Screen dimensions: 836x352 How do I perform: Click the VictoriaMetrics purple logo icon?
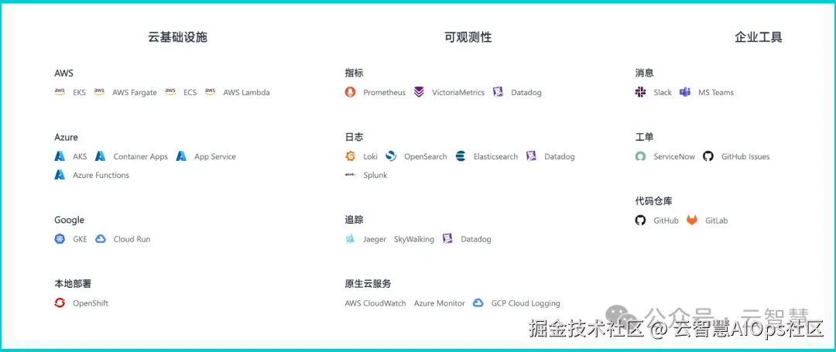click(419, 92)
